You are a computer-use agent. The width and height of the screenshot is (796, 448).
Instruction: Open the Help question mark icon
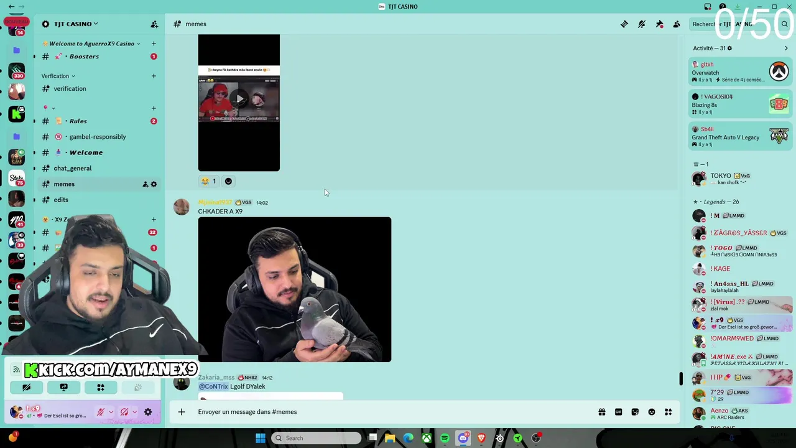(x=723, y=7)
